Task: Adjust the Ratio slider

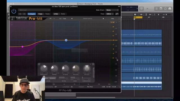Action: click(x=64, y=78)
